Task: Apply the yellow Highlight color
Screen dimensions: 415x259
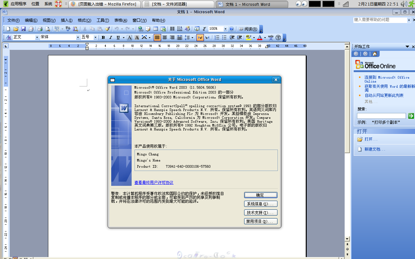Action: (x=249, y=38)
